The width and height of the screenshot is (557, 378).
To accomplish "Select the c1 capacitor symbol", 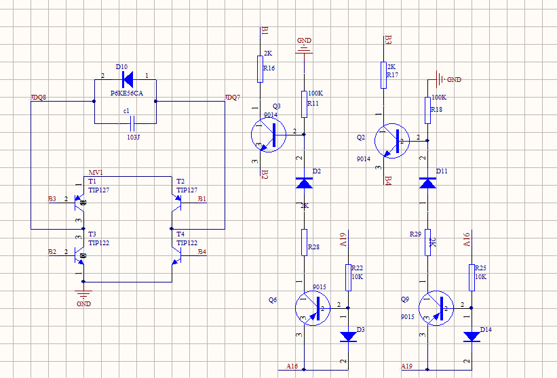I will 132,123.
